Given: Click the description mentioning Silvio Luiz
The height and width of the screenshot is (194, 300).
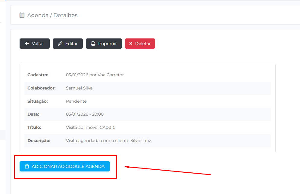Looking at the screenshot, I should coord(109,141).
